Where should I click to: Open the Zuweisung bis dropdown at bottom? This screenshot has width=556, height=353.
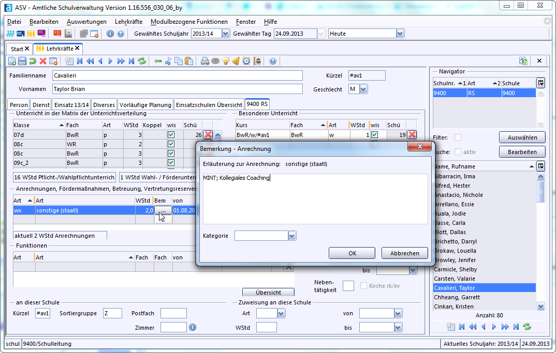(398, 328)
